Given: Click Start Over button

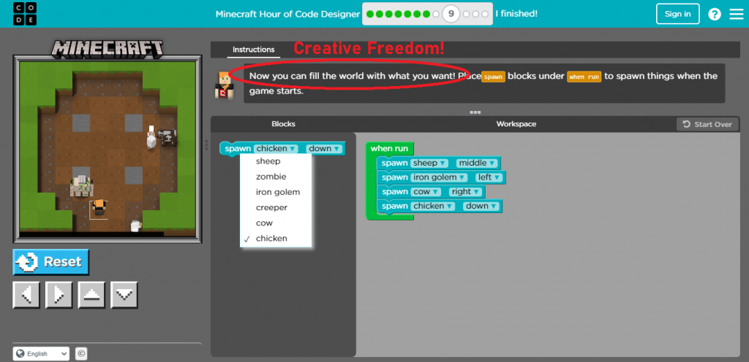Looking at the screenshot, I should click(x=707, y=124).
